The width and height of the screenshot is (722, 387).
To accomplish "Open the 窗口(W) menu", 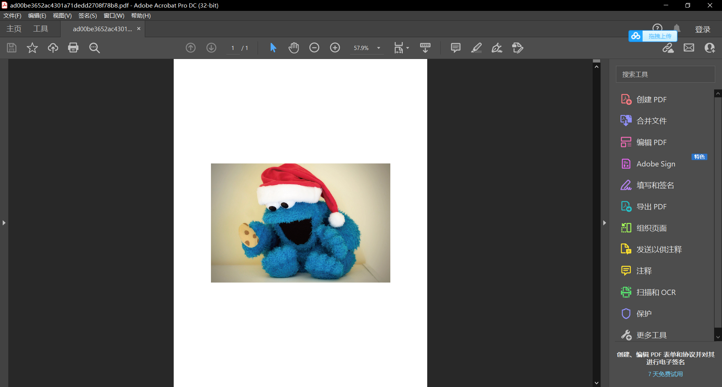I will pos(114,15).
